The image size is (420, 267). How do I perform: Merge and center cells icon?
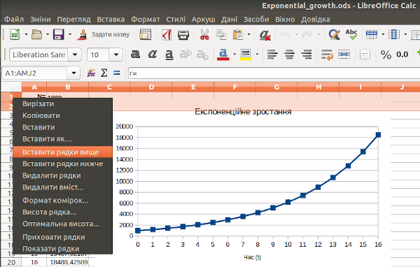click(344, 55)
